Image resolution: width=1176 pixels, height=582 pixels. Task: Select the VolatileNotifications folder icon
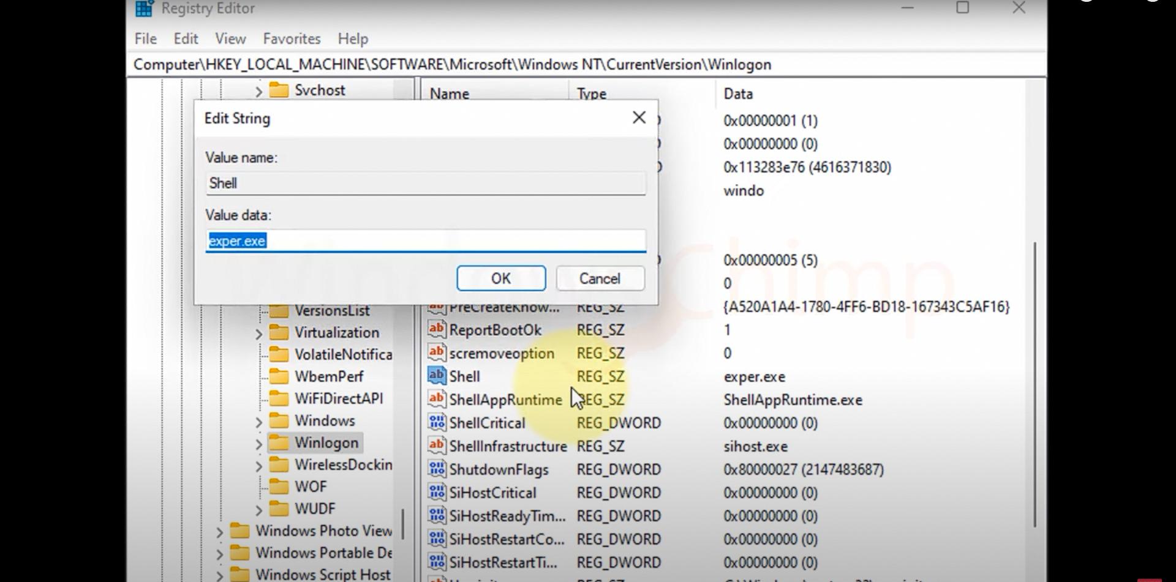point(279,354)
